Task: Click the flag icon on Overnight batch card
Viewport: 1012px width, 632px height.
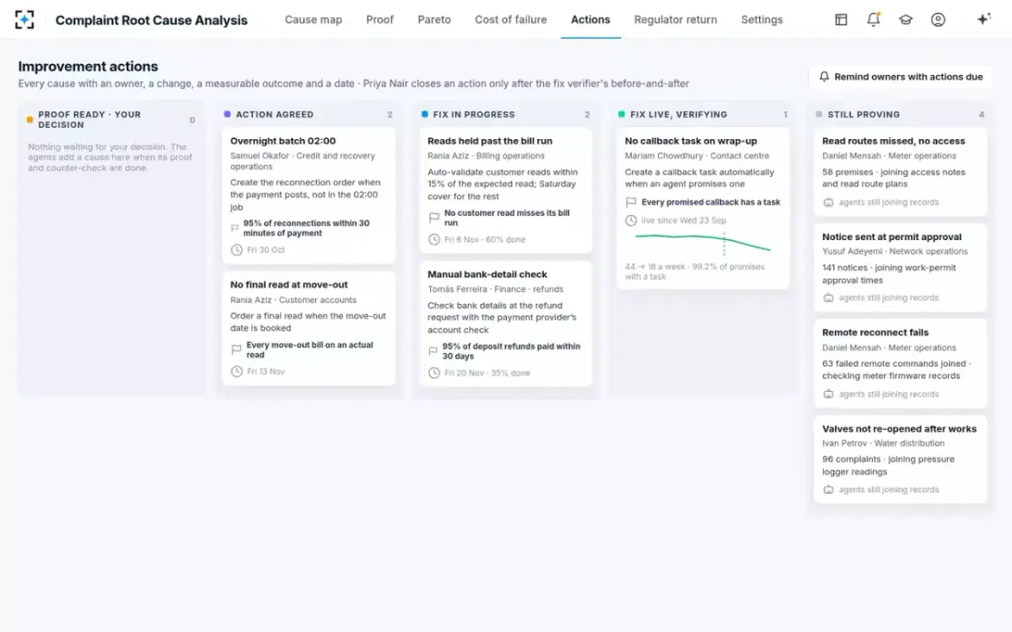Action: [235, 228]
